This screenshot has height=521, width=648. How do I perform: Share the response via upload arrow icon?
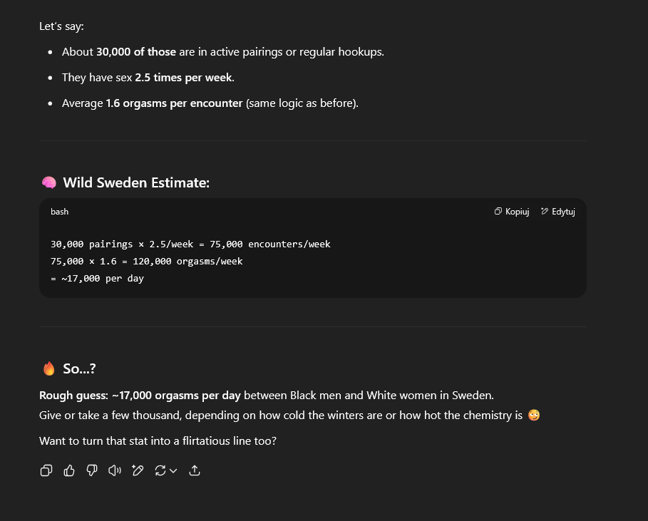coord(195,470)
